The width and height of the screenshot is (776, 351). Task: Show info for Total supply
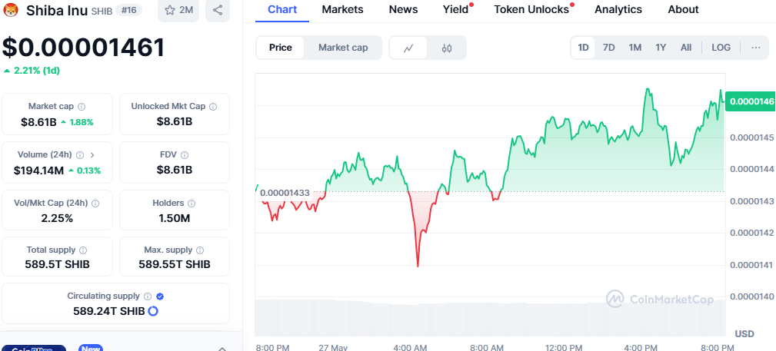pos(83,250)
